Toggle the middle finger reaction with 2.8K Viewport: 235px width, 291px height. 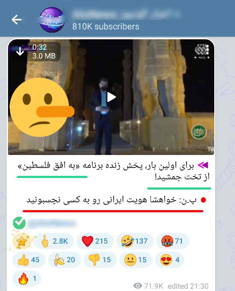[54, 241]
